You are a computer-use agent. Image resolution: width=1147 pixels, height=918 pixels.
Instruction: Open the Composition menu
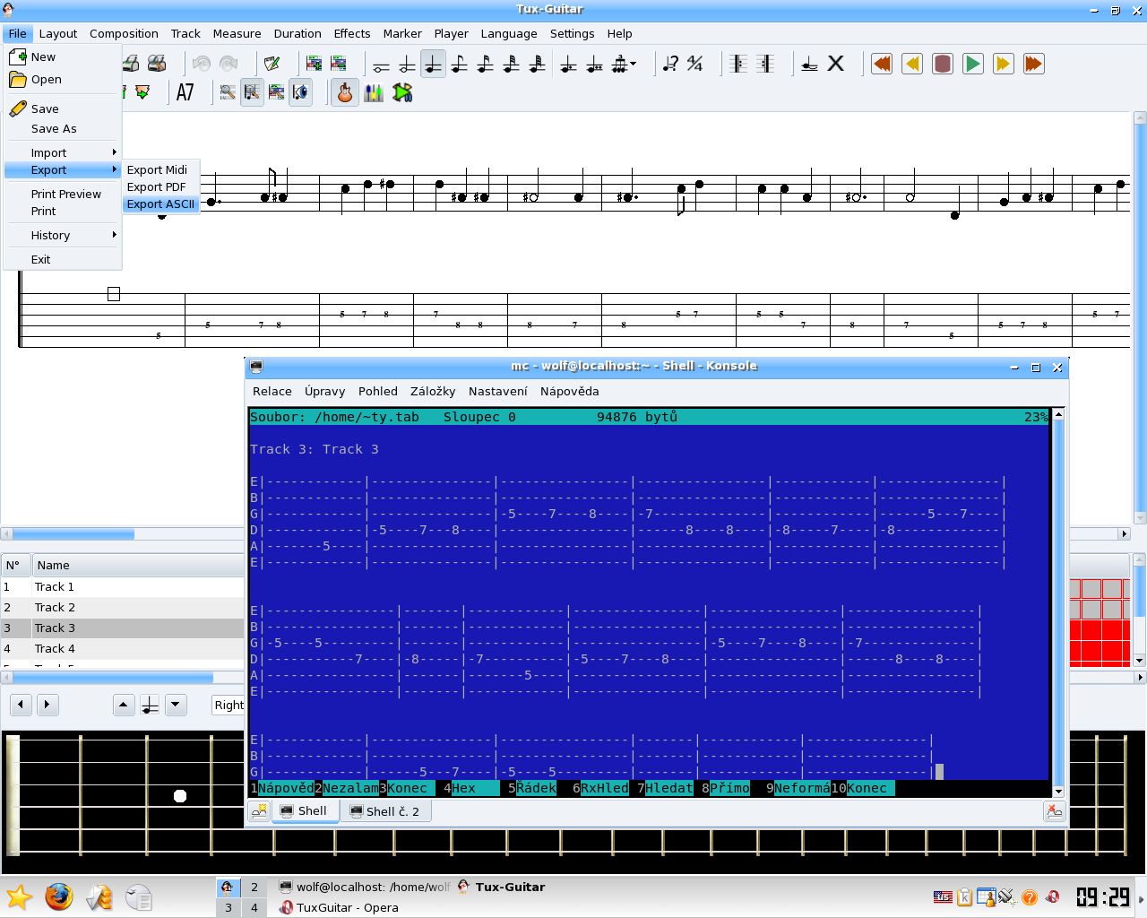pos(124,33)
